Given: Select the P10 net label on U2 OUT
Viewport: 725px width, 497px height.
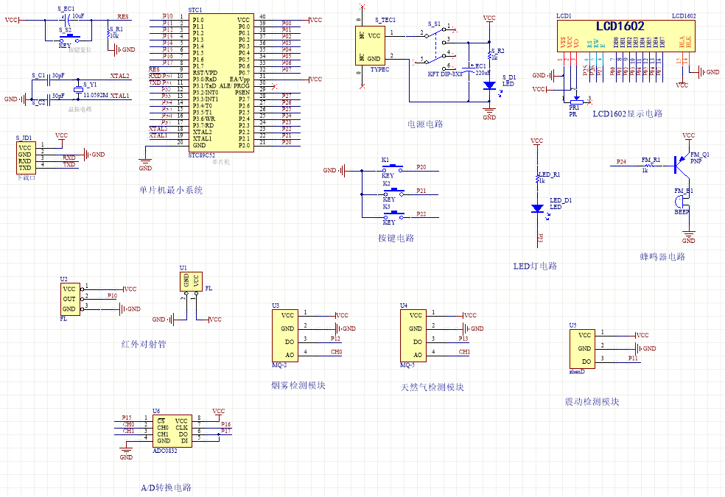Looking at the screenshot, I should click(x=112, y=295).
